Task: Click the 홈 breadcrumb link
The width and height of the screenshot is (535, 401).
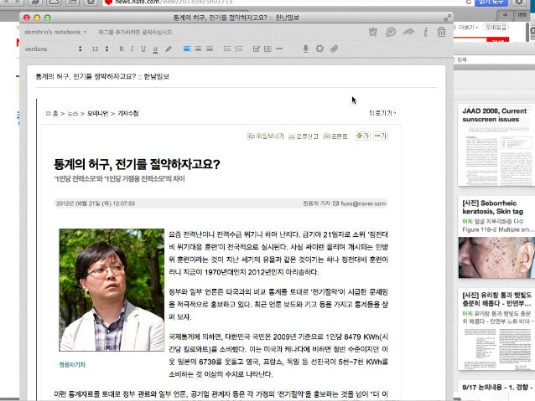Action: pyautogui.click(x=55, y=114)
